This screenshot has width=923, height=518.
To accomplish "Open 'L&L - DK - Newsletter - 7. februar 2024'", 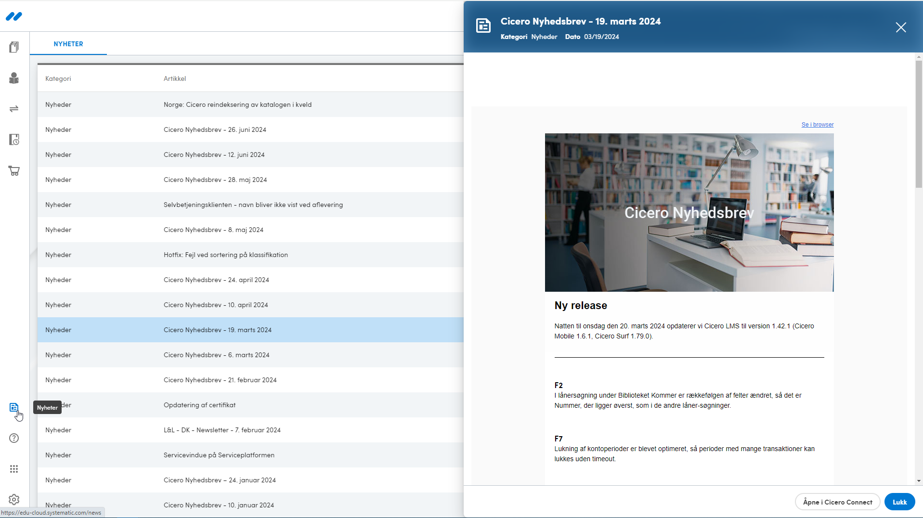I will [250, 430].
